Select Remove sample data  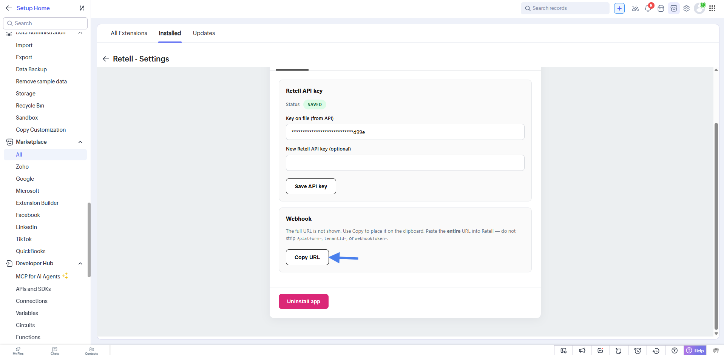[41, 81]
